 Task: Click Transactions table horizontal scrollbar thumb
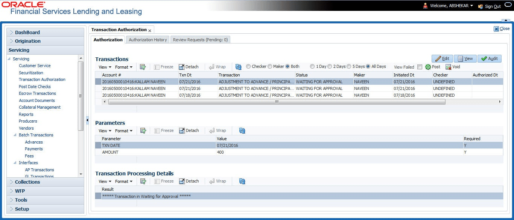point(277,102)
